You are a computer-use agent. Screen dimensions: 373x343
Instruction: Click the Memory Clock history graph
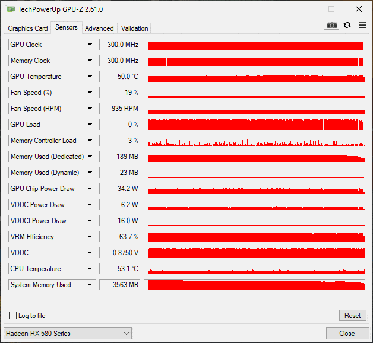point(255,61)
